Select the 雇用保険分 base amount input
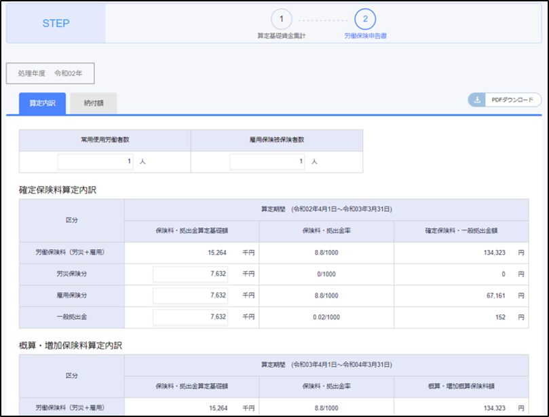This screenshot has height=417, width=549. click(x=191, y=295)
